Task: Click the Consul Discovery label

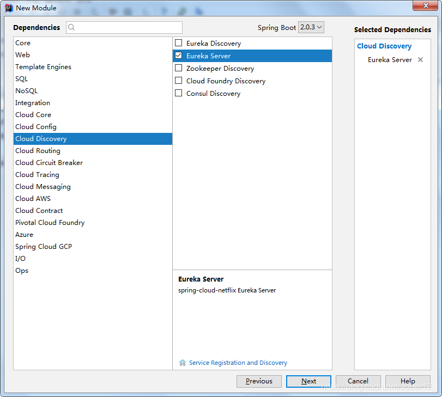Action: [214, 94]
